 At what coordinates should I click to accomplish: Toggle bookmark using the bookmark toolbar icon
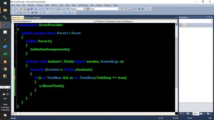point(48,13)
